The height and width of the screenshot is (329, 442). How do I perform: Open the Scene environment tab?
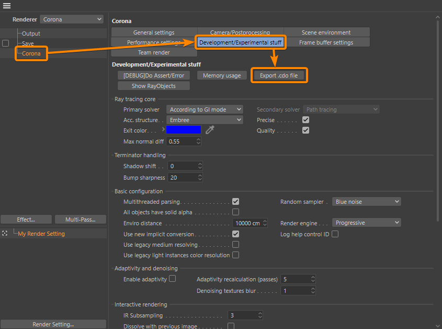[326, 32]
